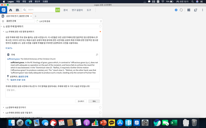Click the Logos app logo button
This screenshot has height=128, width=206.
pos(4,10)
